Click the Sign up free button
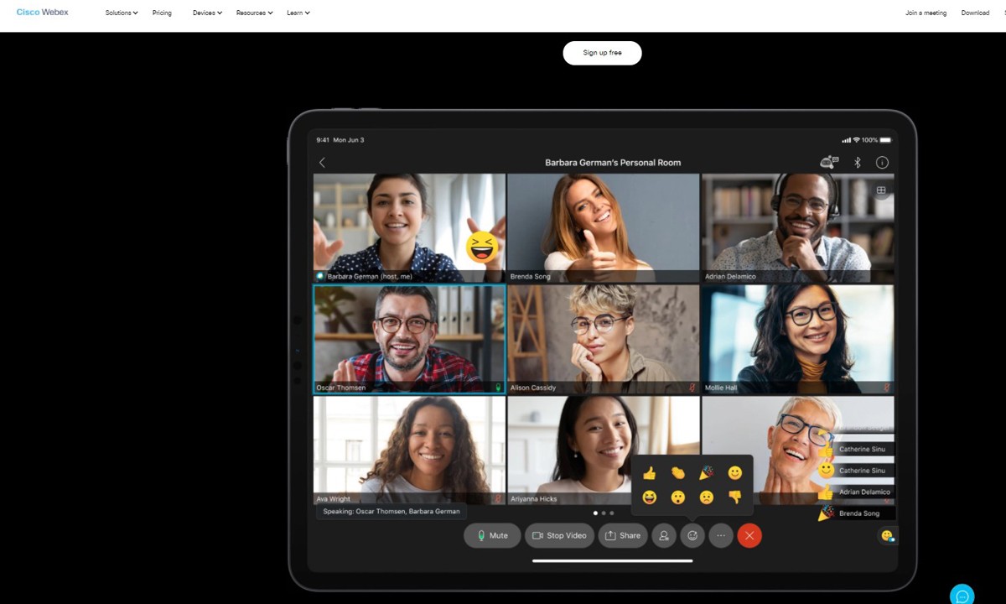 click(x=602, y=53)
